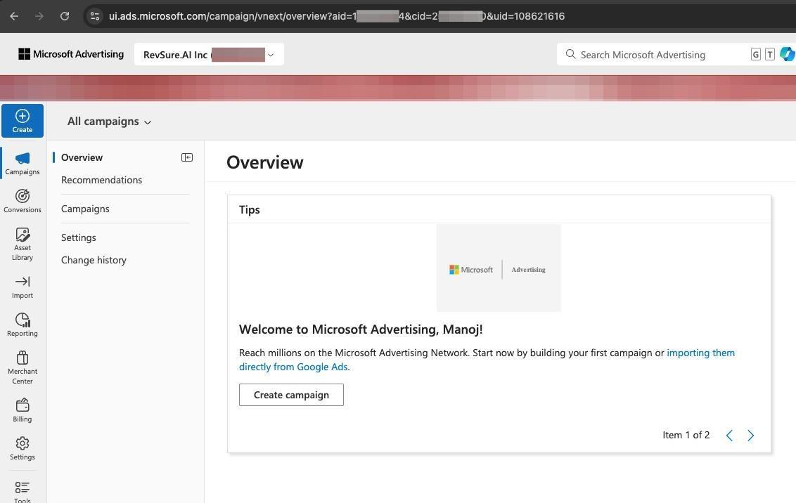Select Overview in the side menu
The height and width of the screenshot is (503, 796).
(82, 157)
